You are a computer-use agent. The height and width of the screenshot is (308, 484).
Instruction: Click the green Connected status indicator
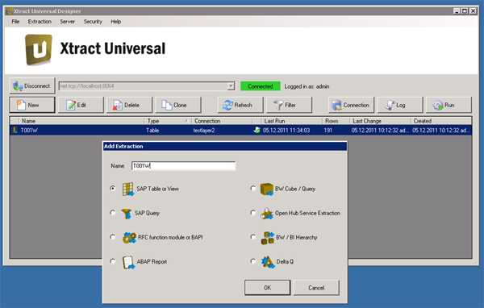[261, 86]
